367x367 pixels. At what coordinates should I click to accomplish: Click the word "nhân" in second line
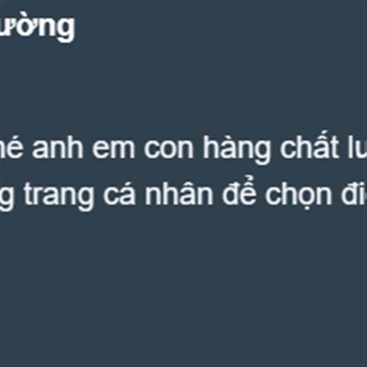179,193
